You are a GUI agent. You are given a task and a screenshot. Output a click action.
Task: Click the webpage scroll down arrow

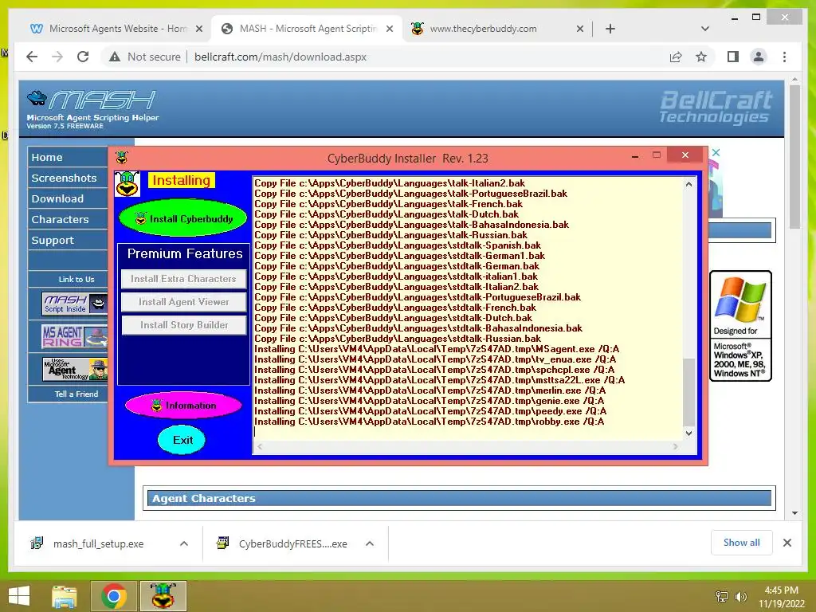click(794, 513)
